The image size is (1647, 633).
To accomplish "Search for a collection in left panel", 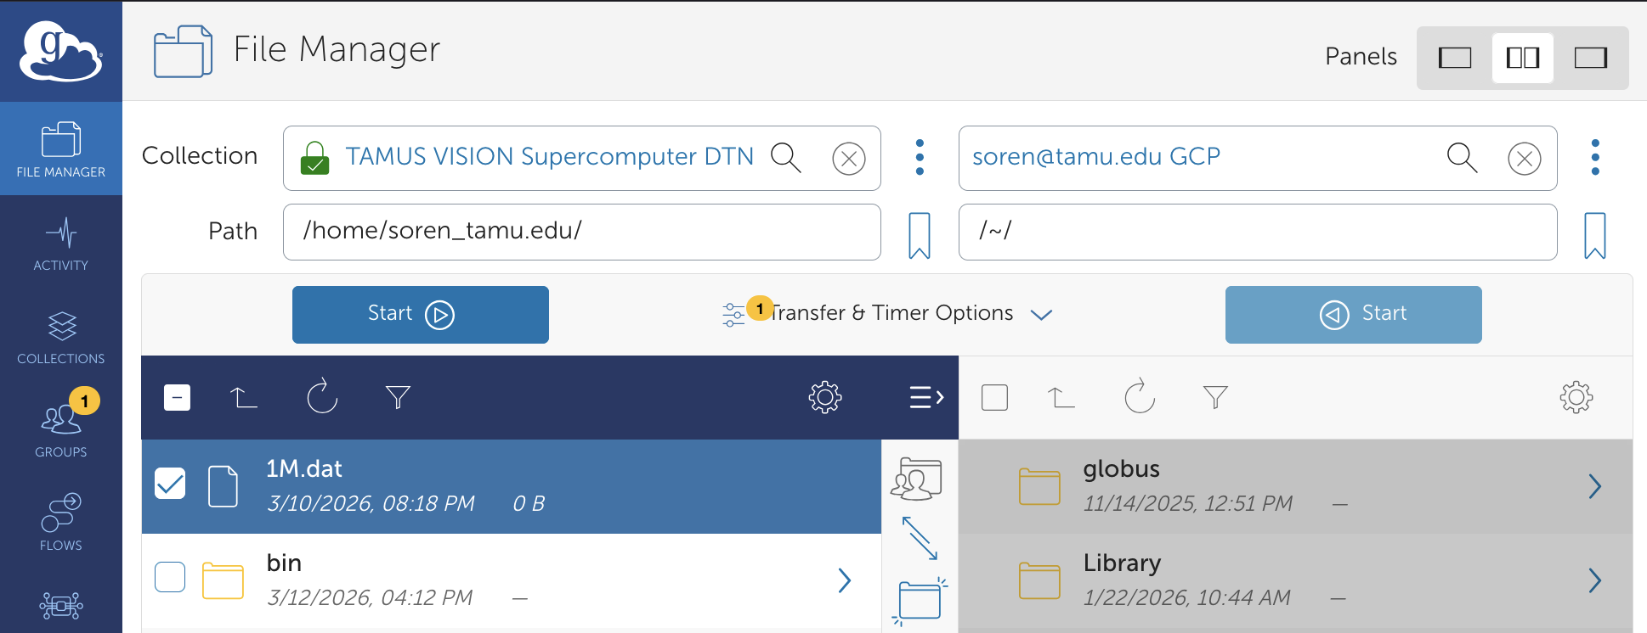I will [786, 158].
